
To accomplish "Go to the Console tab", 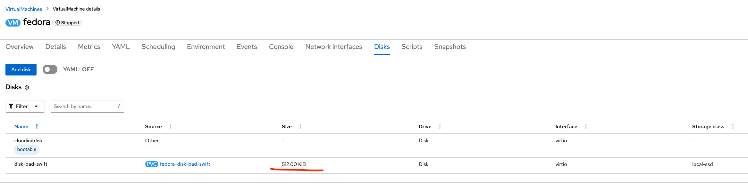I will 281,47.
